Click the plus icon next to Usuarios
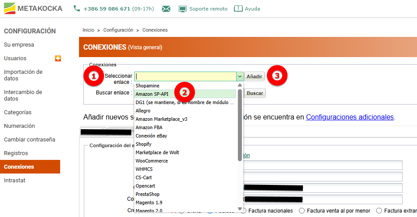Image resolution: width=417 pixels, height=217 pixels. click(58, 58)
